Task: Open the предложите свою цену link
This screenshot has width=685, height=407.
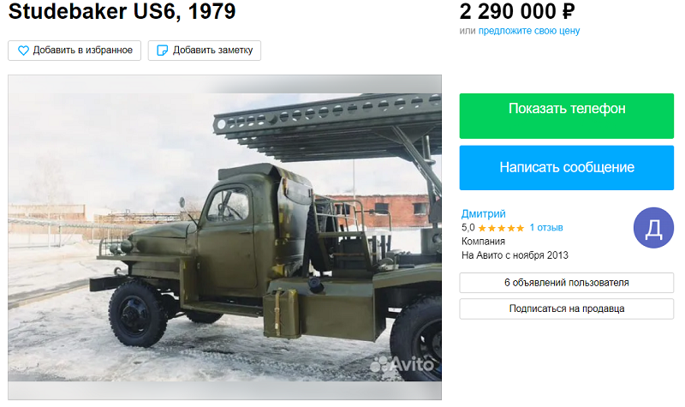Action: 529,31
